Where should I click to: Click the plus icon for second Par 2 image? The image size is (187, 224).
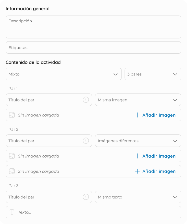click(137, 171)
